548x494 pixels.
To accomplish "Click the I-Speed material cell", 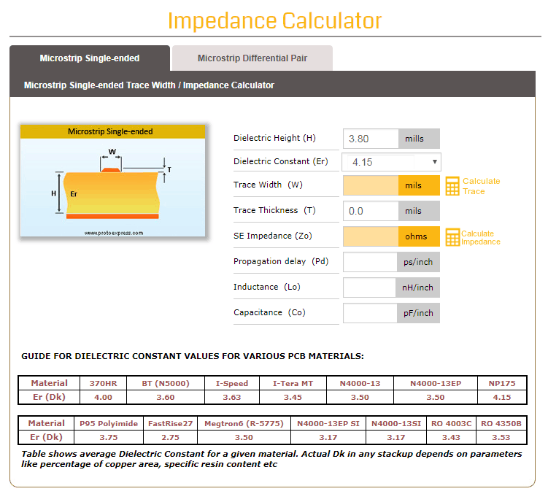I will (232, 383).
